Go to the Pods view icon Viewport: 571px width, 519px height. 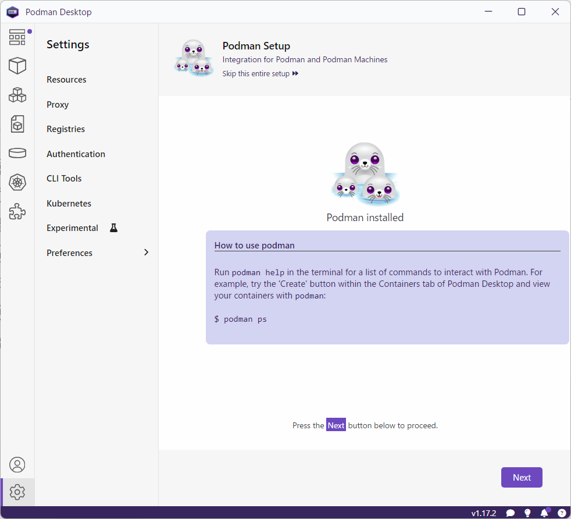(17, 95)
